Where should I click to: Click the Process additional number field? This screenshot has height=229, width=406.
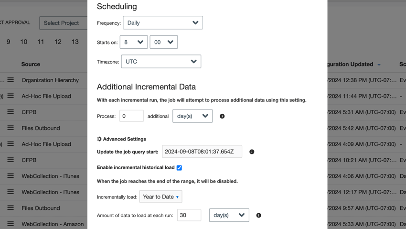pyautogui.click(x=131, y=116)
